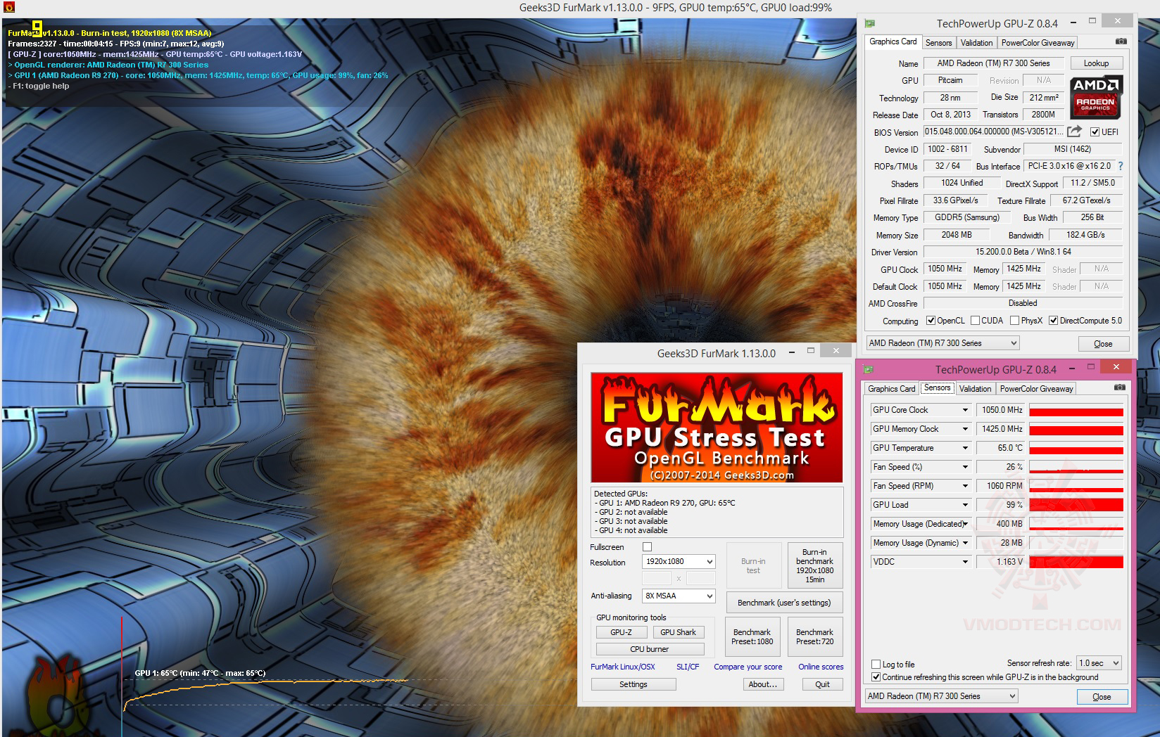Viewport: 1160px width, 737px height.
Task: Open PowerColor Giveaway tab in the lower GPU-Z window
Action: pos(1037,389)
